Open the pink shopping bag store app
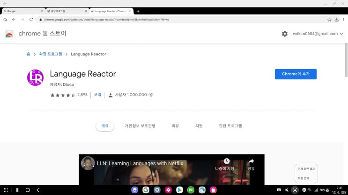348x195 pixels. click(213, 190)
